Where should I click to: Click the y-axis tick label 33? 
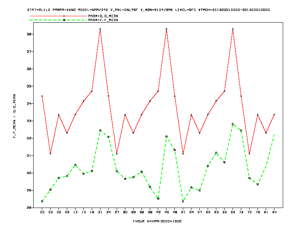(29, 121)
